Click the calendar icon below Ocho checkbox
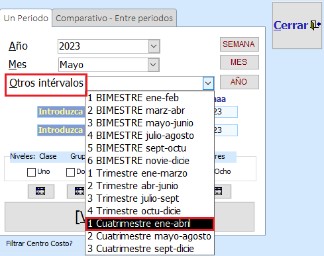This screenshot has width=324, height=256. [223, 191]
